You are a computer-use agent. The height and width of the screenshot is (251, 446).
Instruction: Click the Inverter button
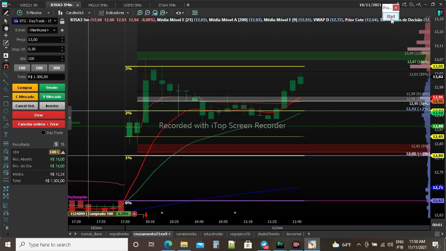coord(52,106)
